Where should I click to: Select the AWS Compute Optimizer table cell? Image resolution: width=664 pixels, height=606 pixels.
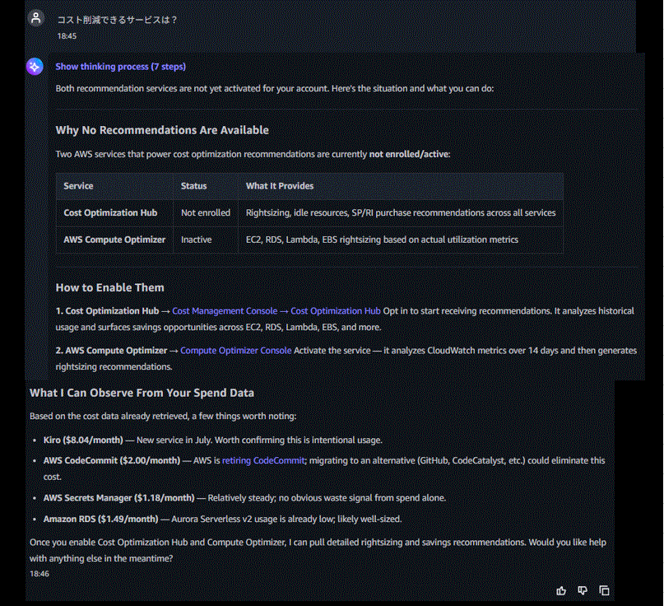[x=114, y=240]
